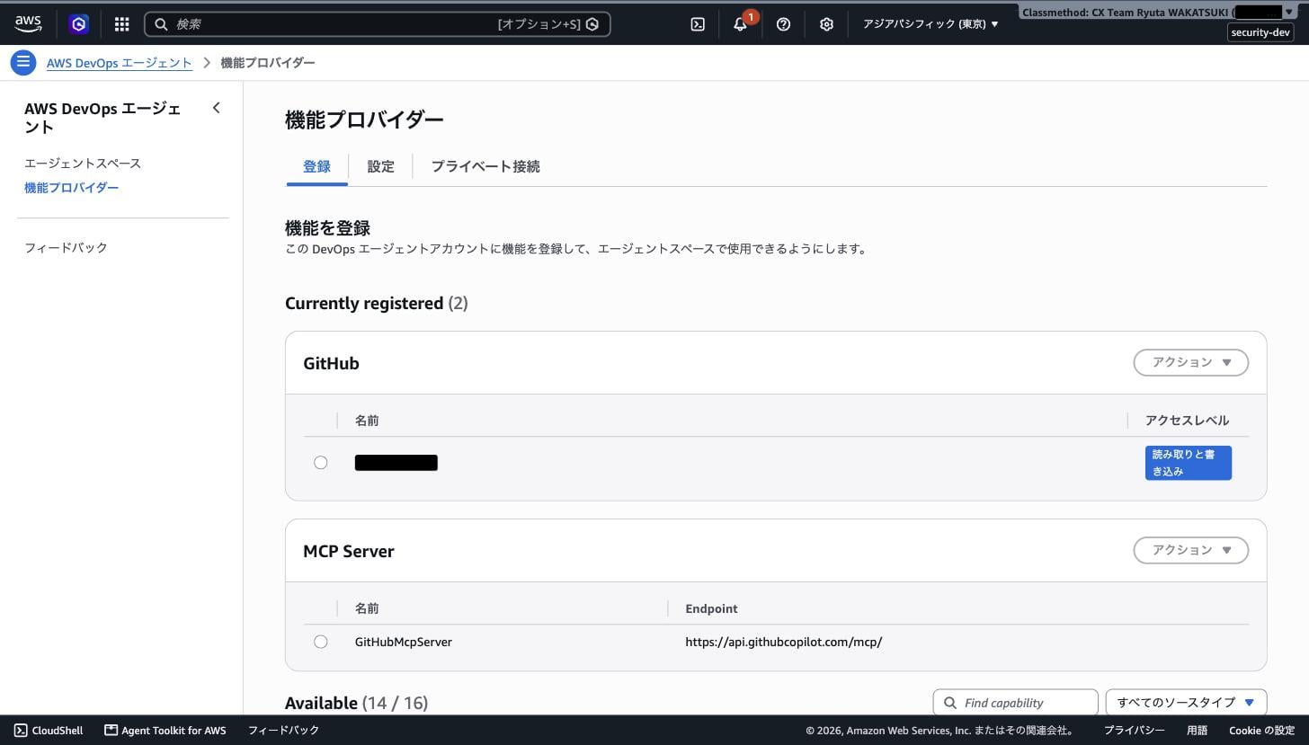
Task: Collapse the side navigation with chevron
Action: tap(216, 108)
